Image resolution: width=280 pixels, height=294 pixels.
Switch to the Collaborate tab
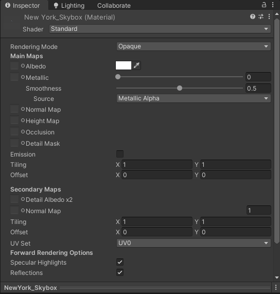[114, 6]
